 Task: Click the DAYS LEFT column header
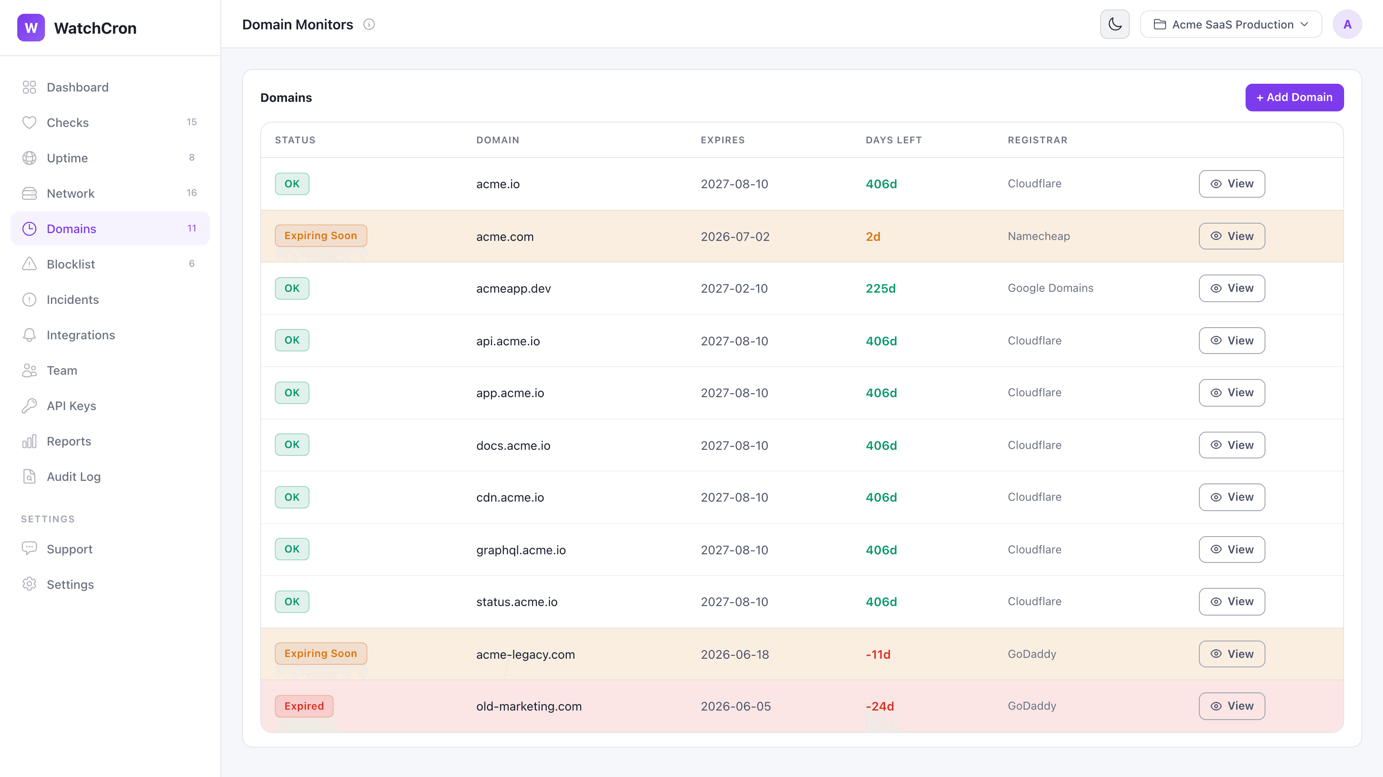893,140
